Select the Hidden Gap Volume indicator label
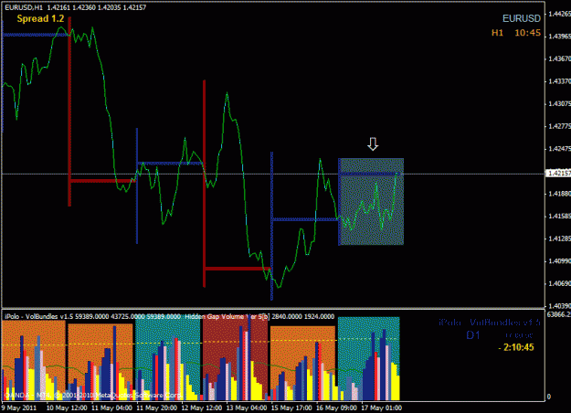The height and width of the screenshot is (413, 571). [x=259, y=317]
